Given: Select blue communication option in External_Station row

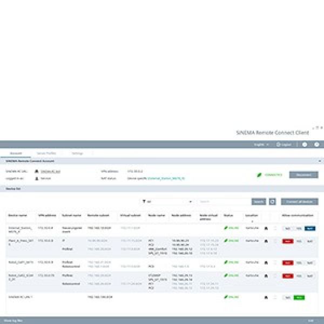Looking at the screenshot, I should 310,228.
